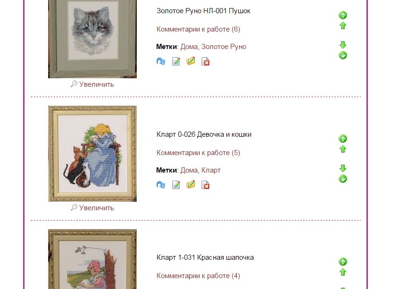Select the Кларт tag link
This screenshot has width=399, height=289.
[x=211, y=170]
